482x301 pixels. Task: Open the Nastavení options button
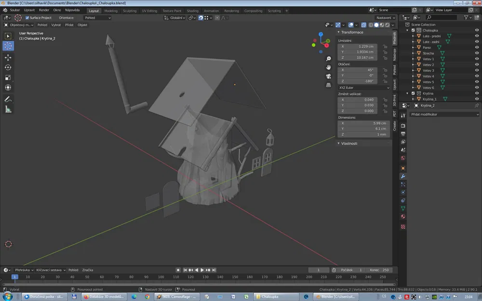[x=385, y=18]
